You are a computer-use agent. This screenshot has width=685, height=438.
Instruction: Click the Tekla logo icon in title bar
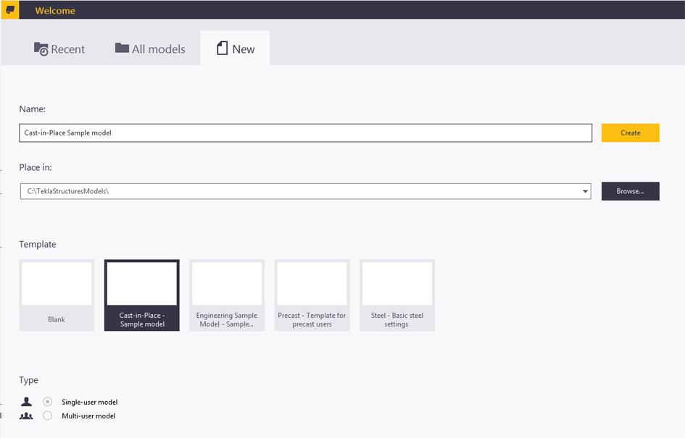click(9, 9)
